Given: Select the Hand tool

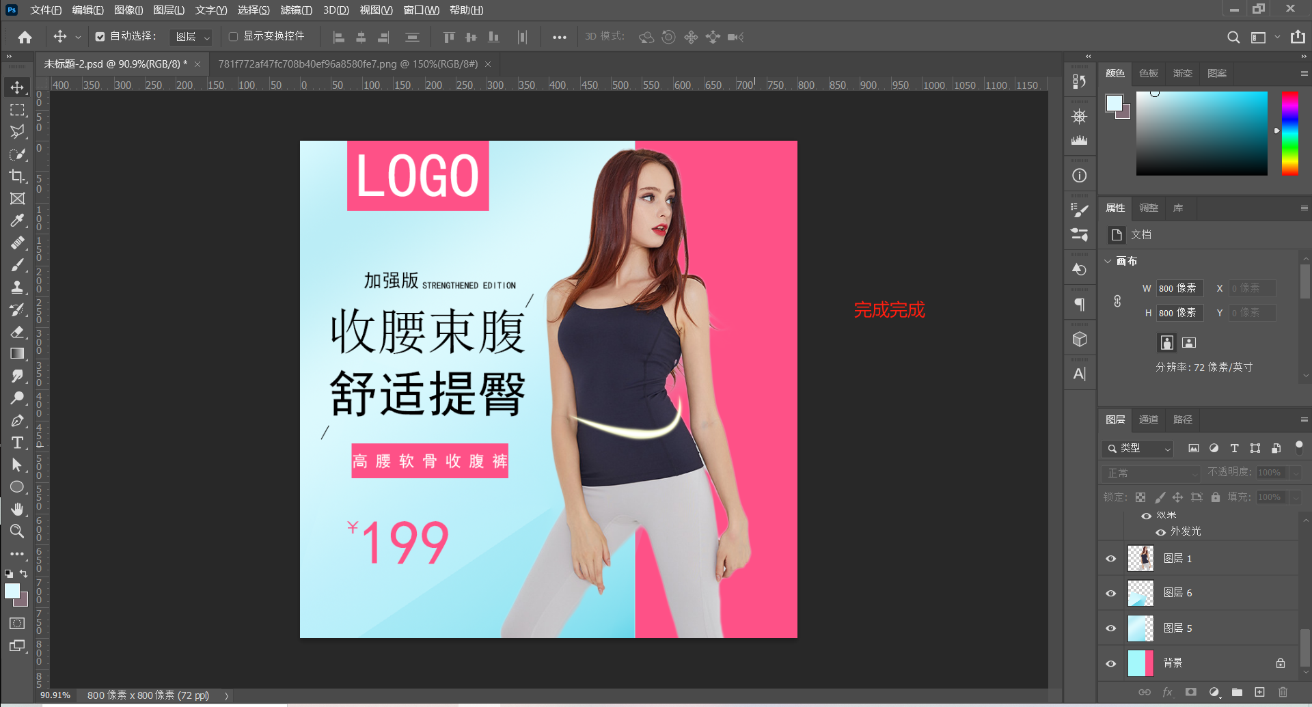Looking at the screenshot, I should [17, 509].
